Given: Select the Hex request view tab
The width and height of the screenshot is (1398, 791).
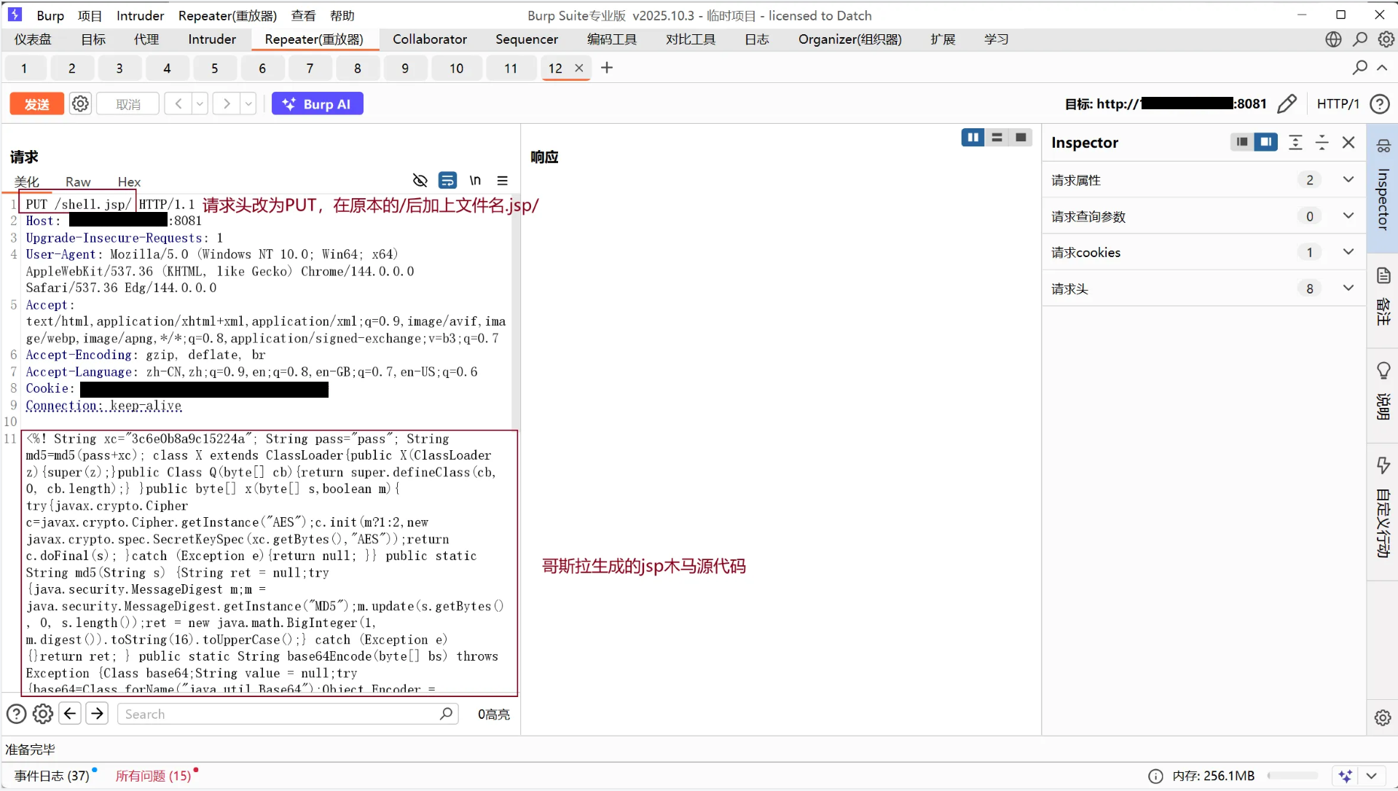Looking at the screenshot, I should (129, 182).
